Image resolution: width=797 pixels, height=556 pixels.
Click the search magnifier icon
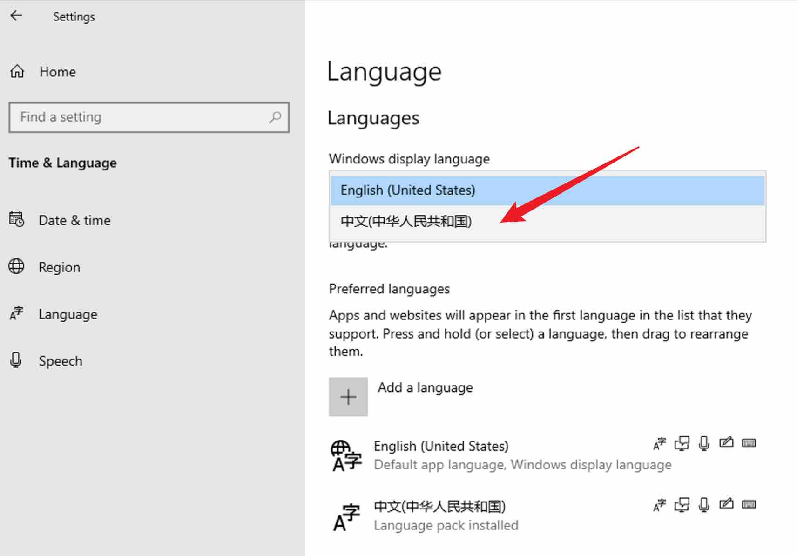(275, 117)
